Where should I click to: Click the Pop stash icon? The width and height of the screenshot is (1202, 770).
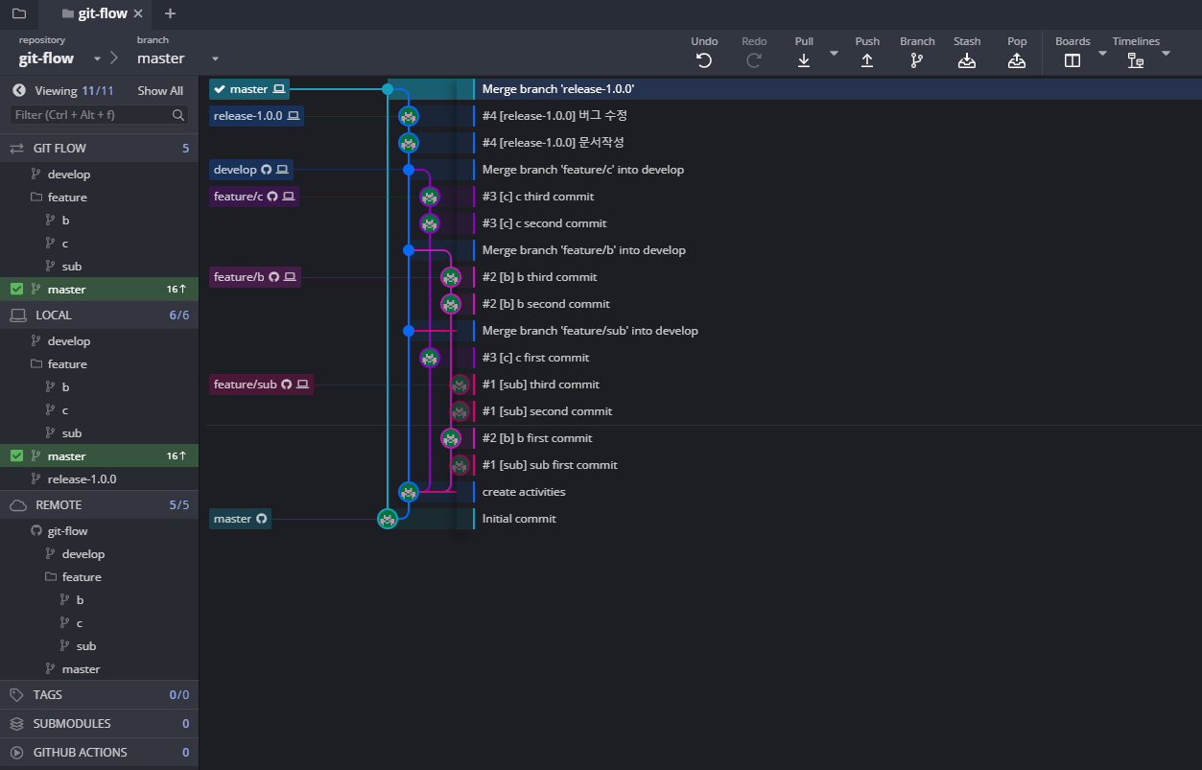(x=1017, y=59)
